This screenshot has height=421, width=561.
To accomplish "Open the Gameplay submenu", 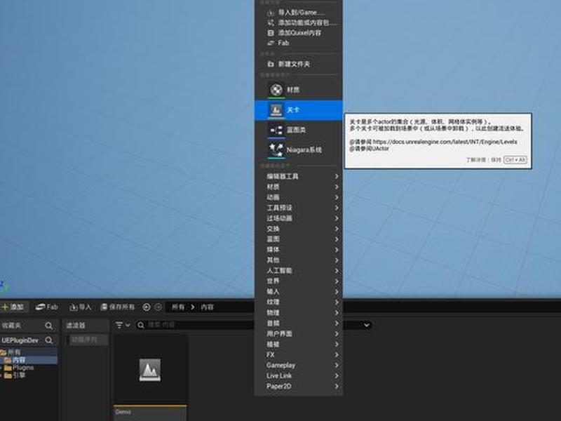I will [299, 365].
